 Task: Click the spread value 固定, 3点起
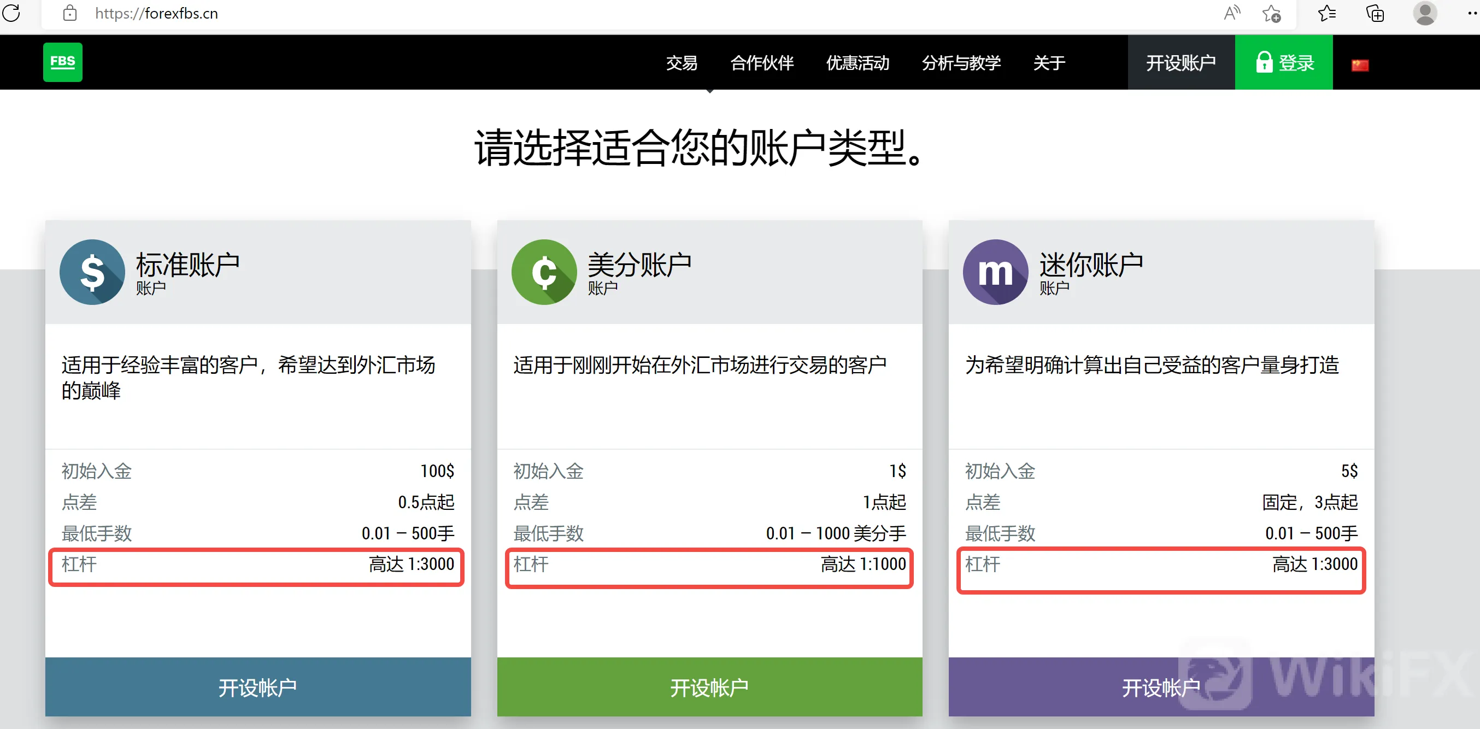point(1310,502)
